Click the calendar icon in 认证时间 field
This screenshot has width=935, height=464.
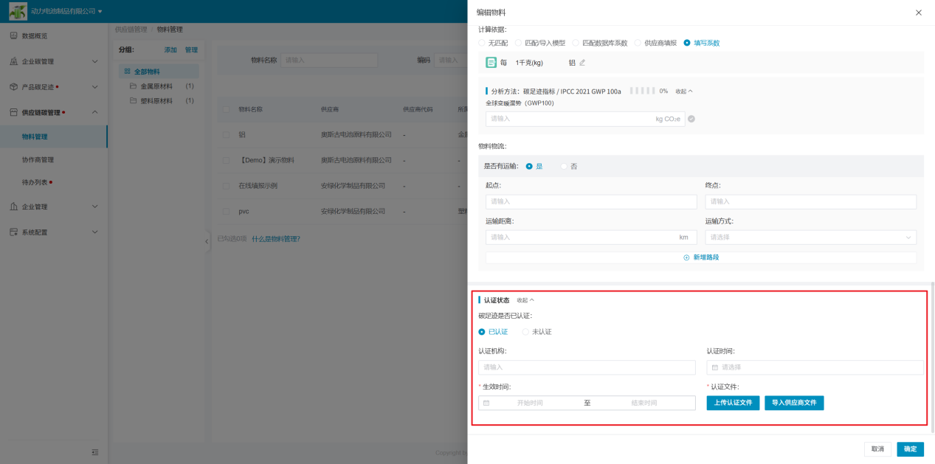click(714, 367)
